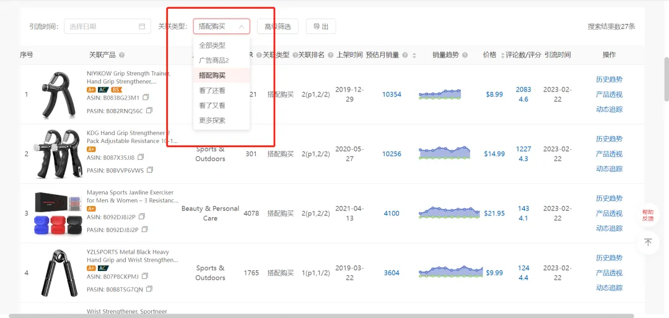Click NIYIKOW grip trainer thumbnail
The width and height of the screenshot is (669, 318).
[x=59, y=95]
